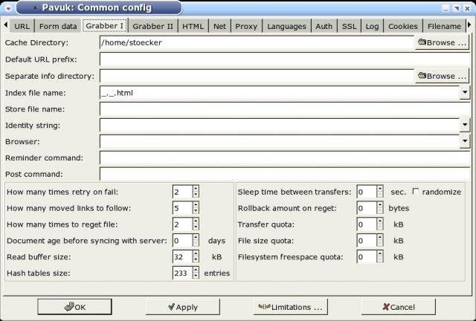Browse for Cache Directory
Screen dimensions: 476x321
[x=442, y=42]
